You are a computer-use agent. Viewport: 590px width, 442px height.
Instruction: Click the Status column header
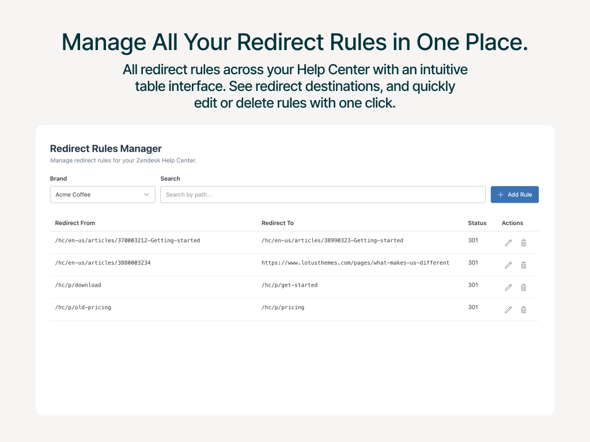477,223
